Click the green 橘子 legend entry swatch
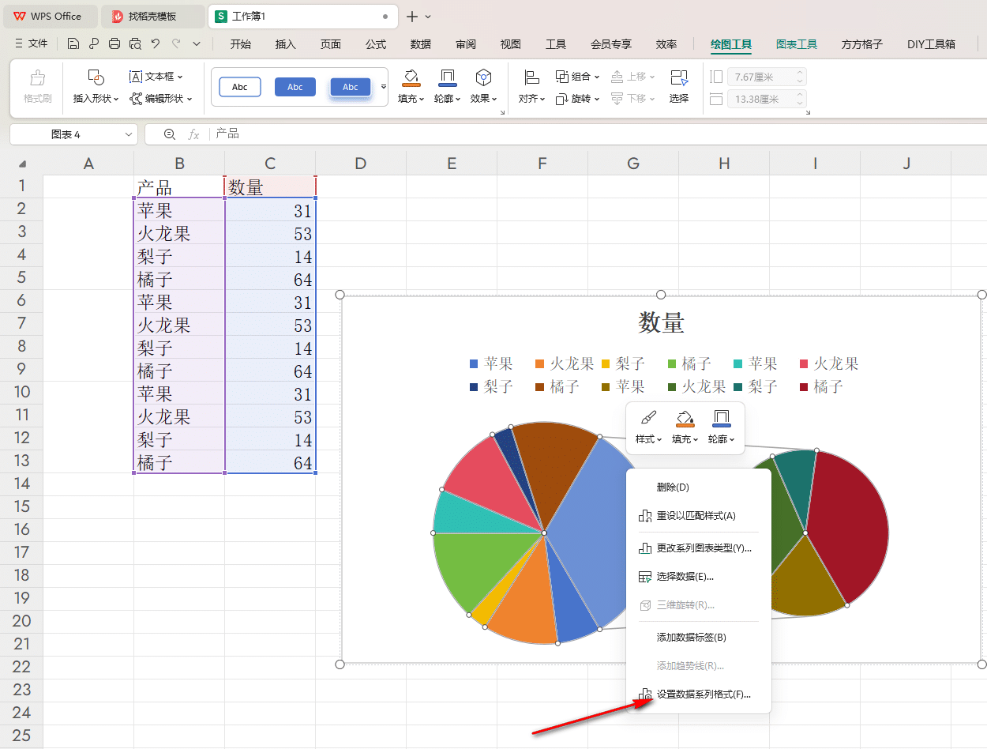 671,364
